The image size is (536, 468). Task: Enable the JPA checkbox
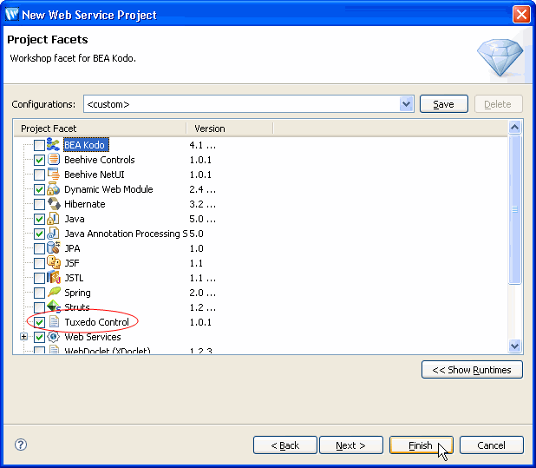[39, 248]
